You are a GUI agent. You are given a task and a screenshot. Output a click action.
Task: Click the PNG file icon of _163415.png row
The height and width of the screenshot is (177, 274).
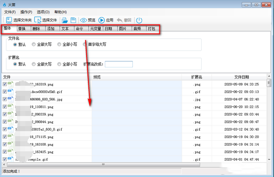coord(11,152)
